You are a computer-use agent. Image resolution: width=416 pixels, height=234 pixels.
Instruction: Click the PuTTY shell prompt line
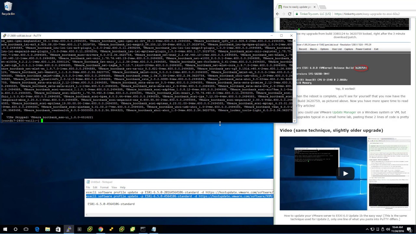pos(21,121)
